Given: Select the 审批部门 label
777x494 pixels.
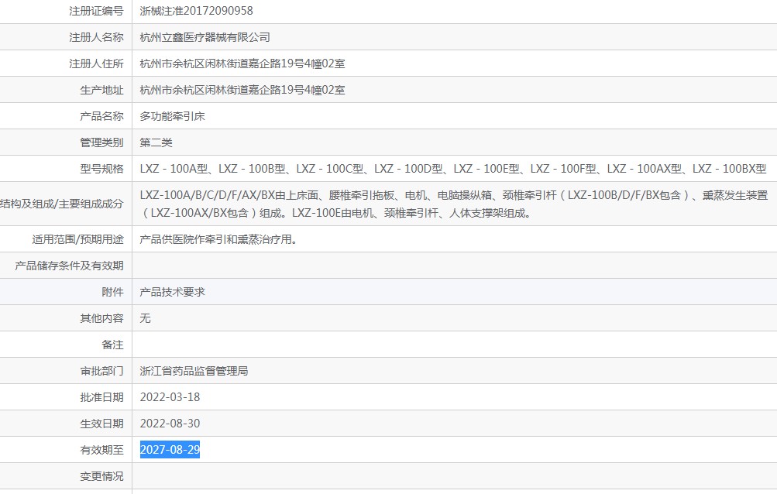Looking at the screenshot, I should coord(101,371).
